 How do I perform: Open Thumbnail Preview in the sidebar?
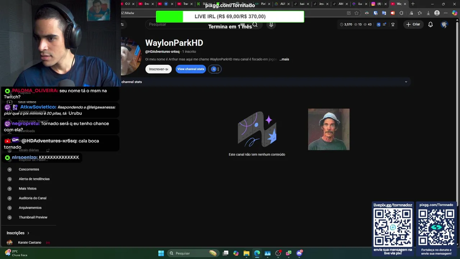pyautogui.click(x=33, y=217)
